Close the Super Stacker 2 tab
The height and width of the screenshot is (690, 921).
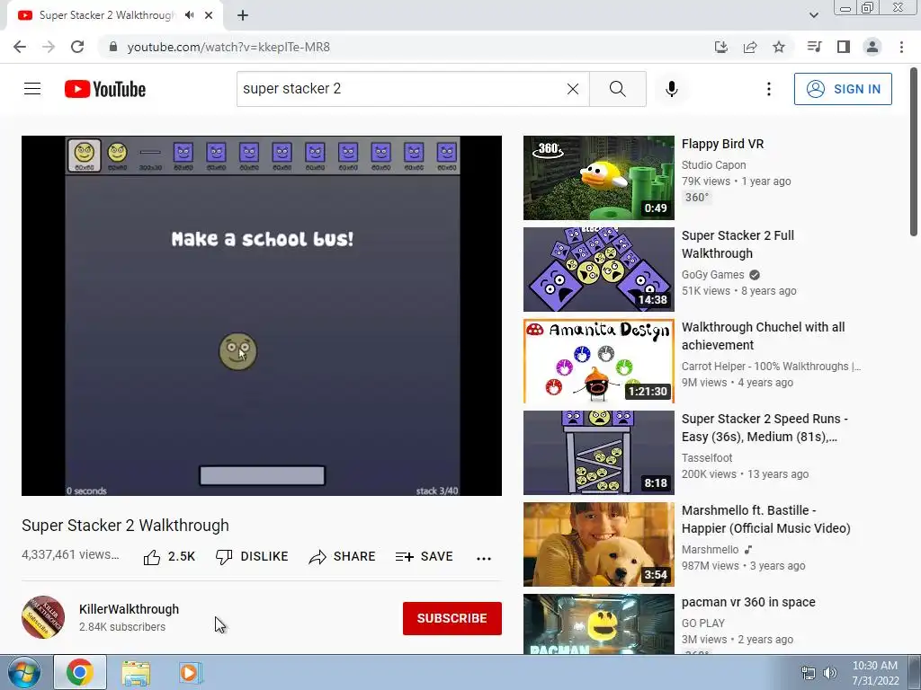point(209,15)
